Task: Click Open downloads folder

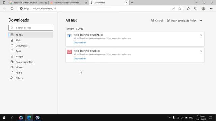Action: point(182,21)
